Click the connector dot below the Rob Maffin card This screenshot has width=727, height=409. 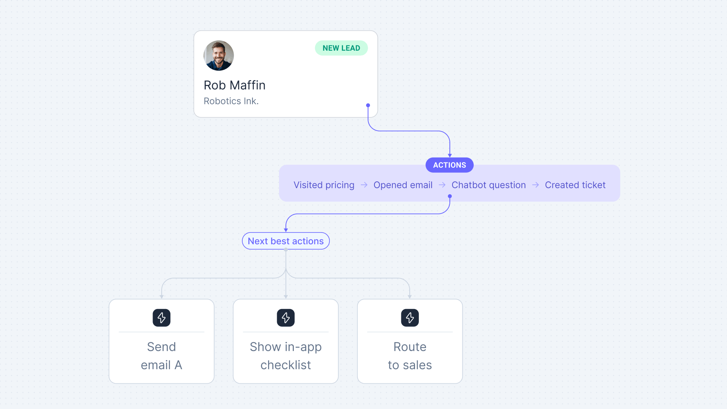[x=368, y=105]
